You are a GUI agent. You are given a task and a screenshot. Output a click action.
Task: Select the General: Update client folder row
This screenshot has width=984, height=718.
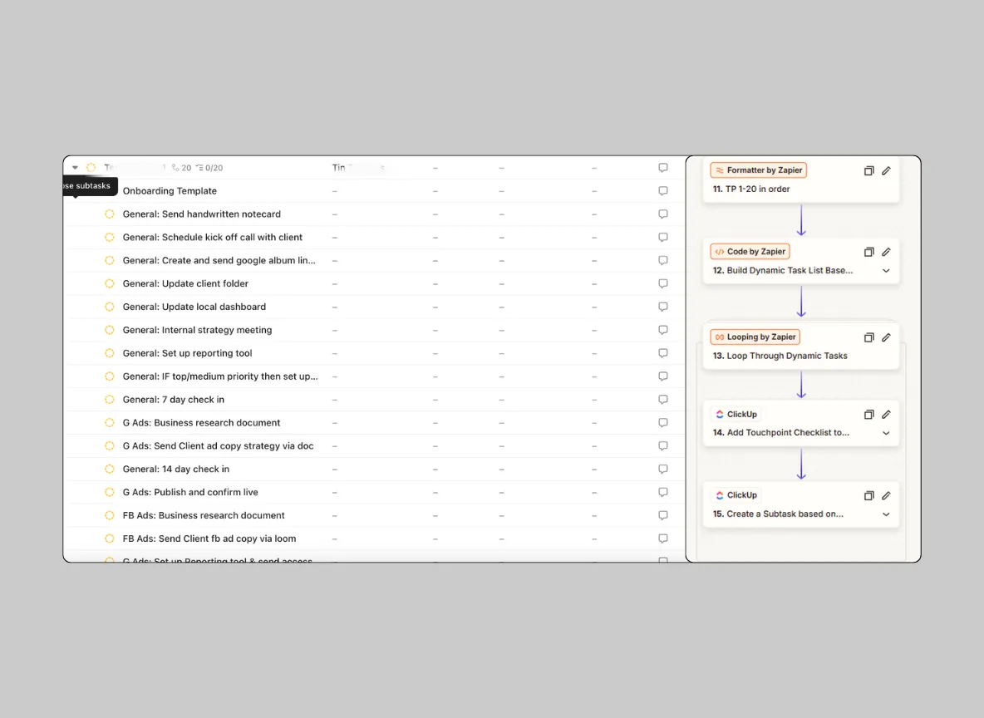[x=184, y=283]
